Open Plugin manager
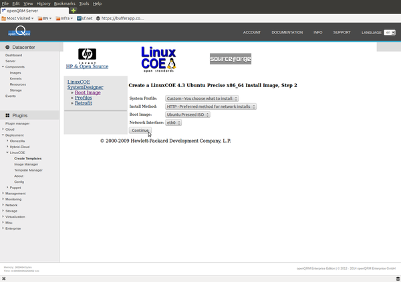The height and width of the screenshot is (282, 401). point(17,123)
